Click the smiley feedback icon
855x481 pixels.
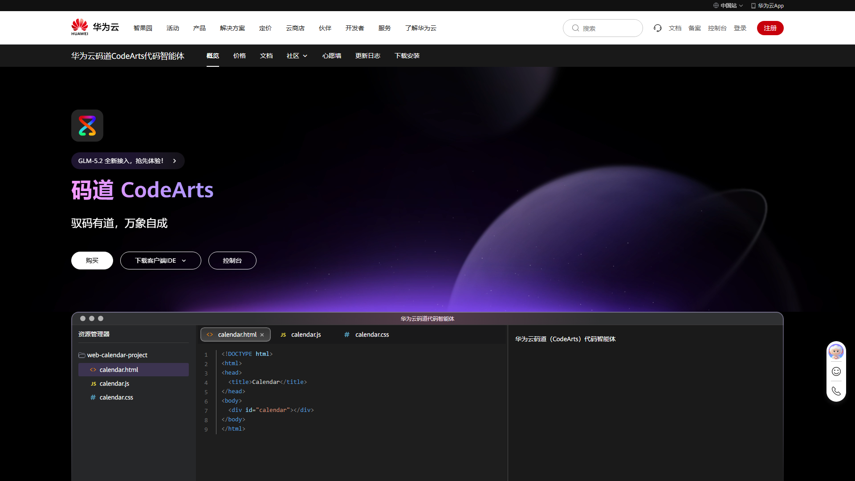(836, 371)
